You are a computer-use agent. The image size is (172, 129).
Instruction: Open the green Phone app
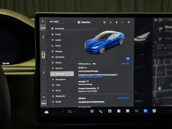coord(101,111)
